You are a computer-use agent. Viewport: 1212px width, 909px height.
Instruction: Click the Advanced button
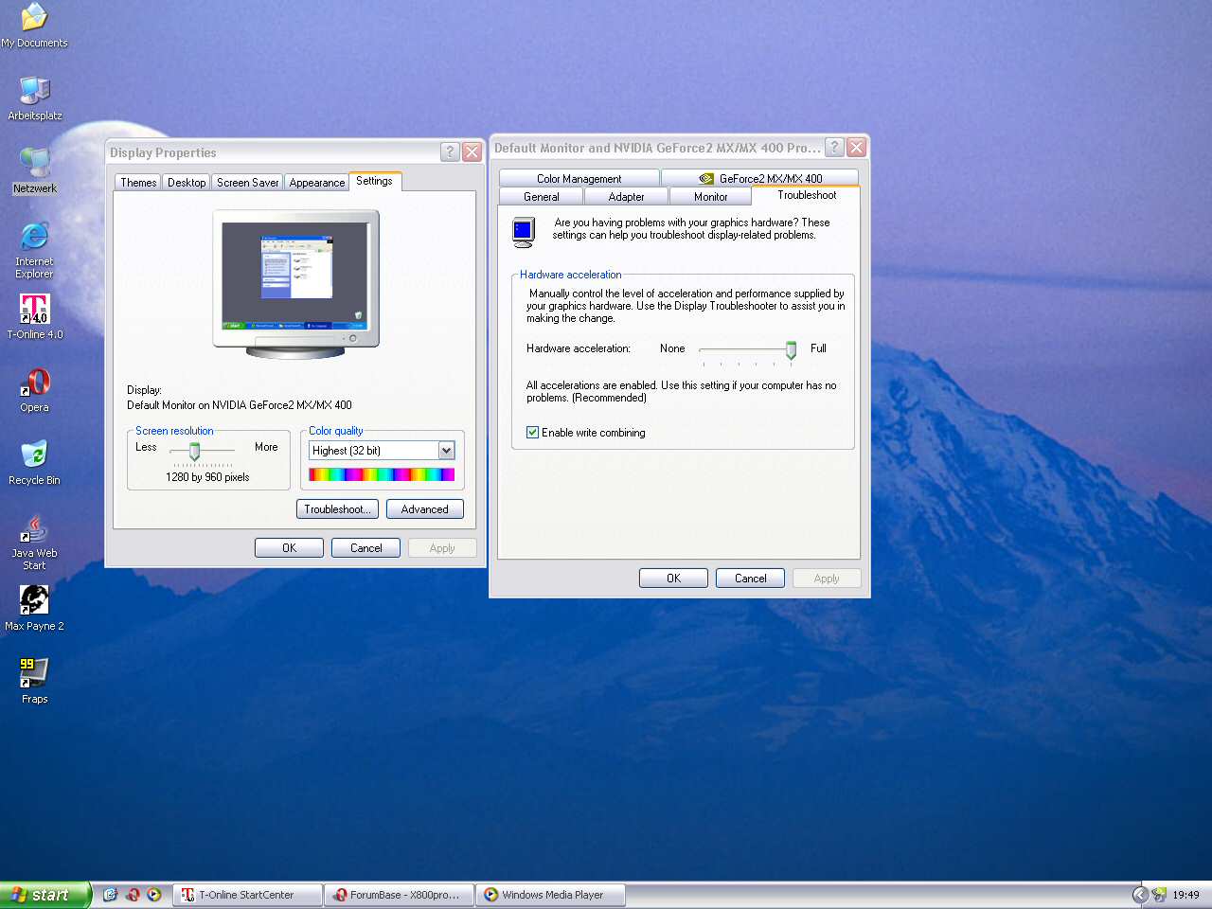(424, 509)
